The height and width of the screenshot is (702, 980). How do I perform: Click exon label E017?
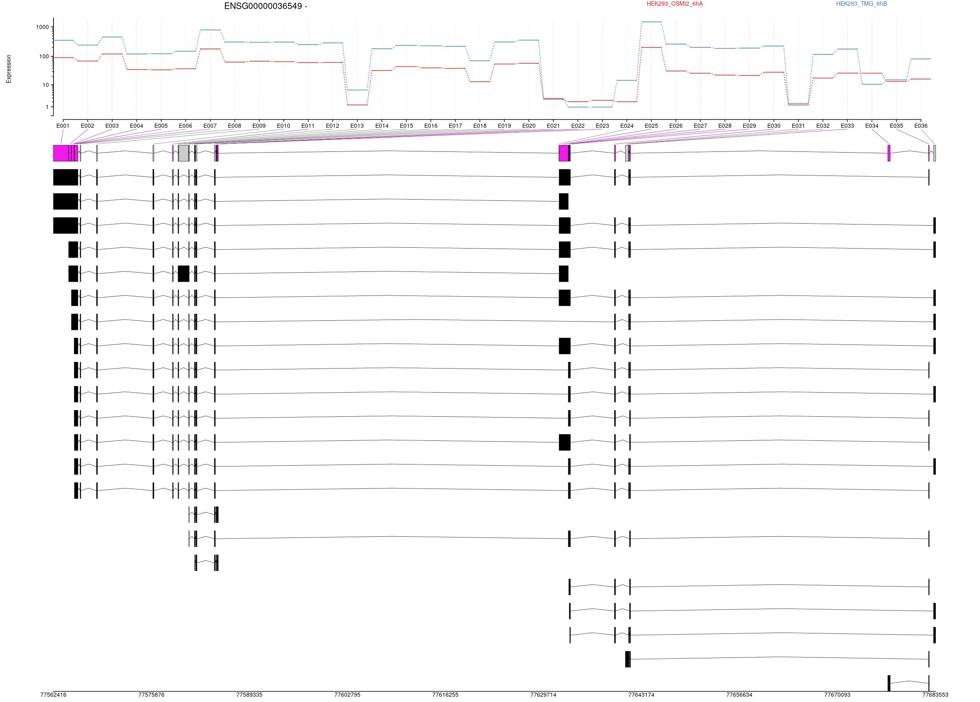pos(455,126)
